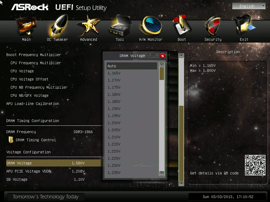Image resolution: width=270 pixels, height=202 pixels.
Task: Select Boost Frequency Multiplier setting
Action: click(x=34, y=55)
